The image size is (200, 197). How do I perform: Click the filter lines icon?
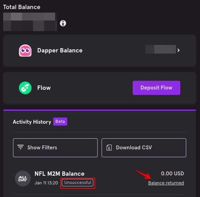click(x=20, y=147)
